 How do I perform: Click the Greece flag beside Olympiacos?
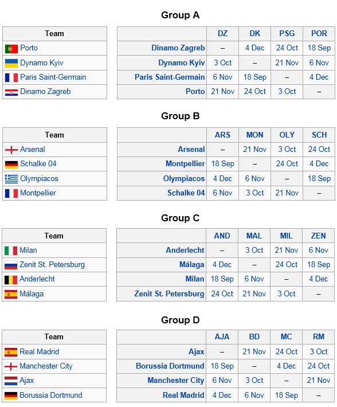[x=11, y=179]
